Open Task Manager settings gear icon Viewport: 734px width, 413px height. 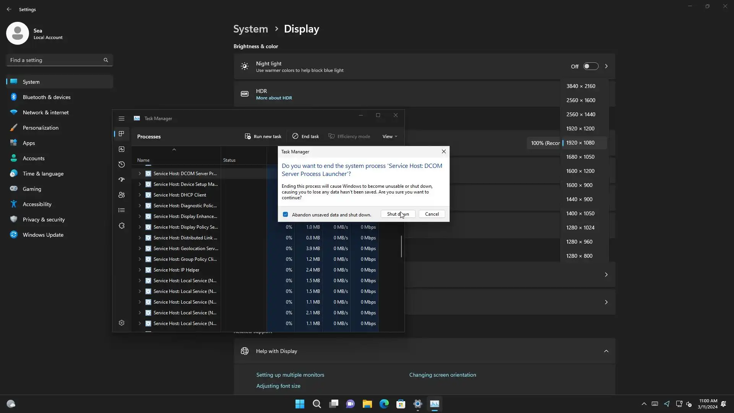pyautogui.click(x=122, y=323)
